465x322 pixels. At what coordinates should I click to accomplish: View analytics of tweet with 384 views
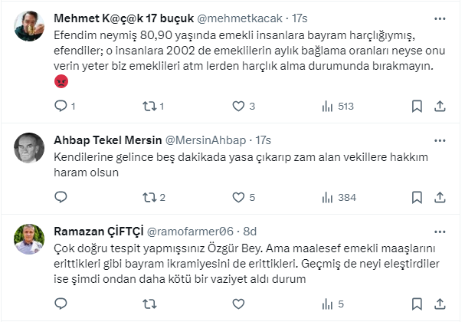(327, 197)
